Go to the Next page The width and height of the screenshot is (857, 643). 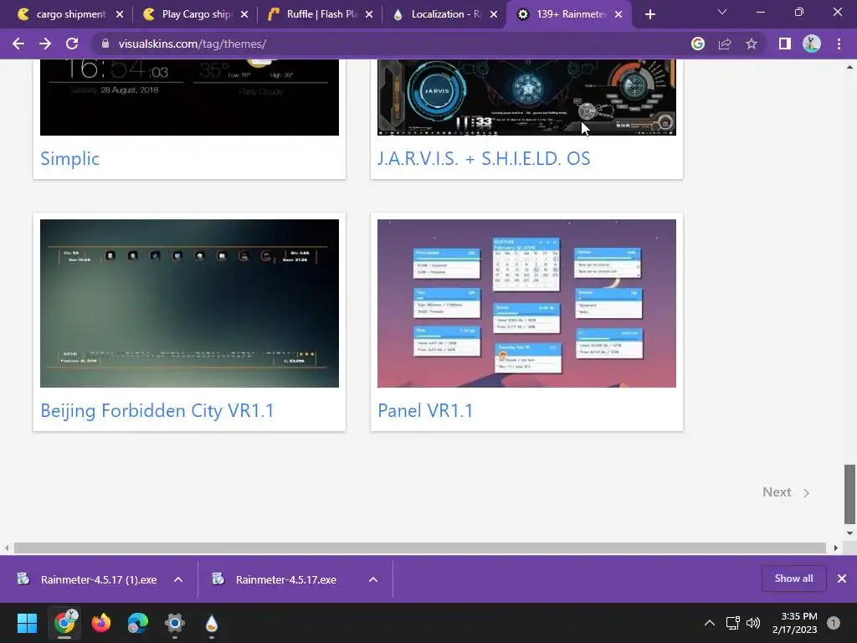[786, 492]
